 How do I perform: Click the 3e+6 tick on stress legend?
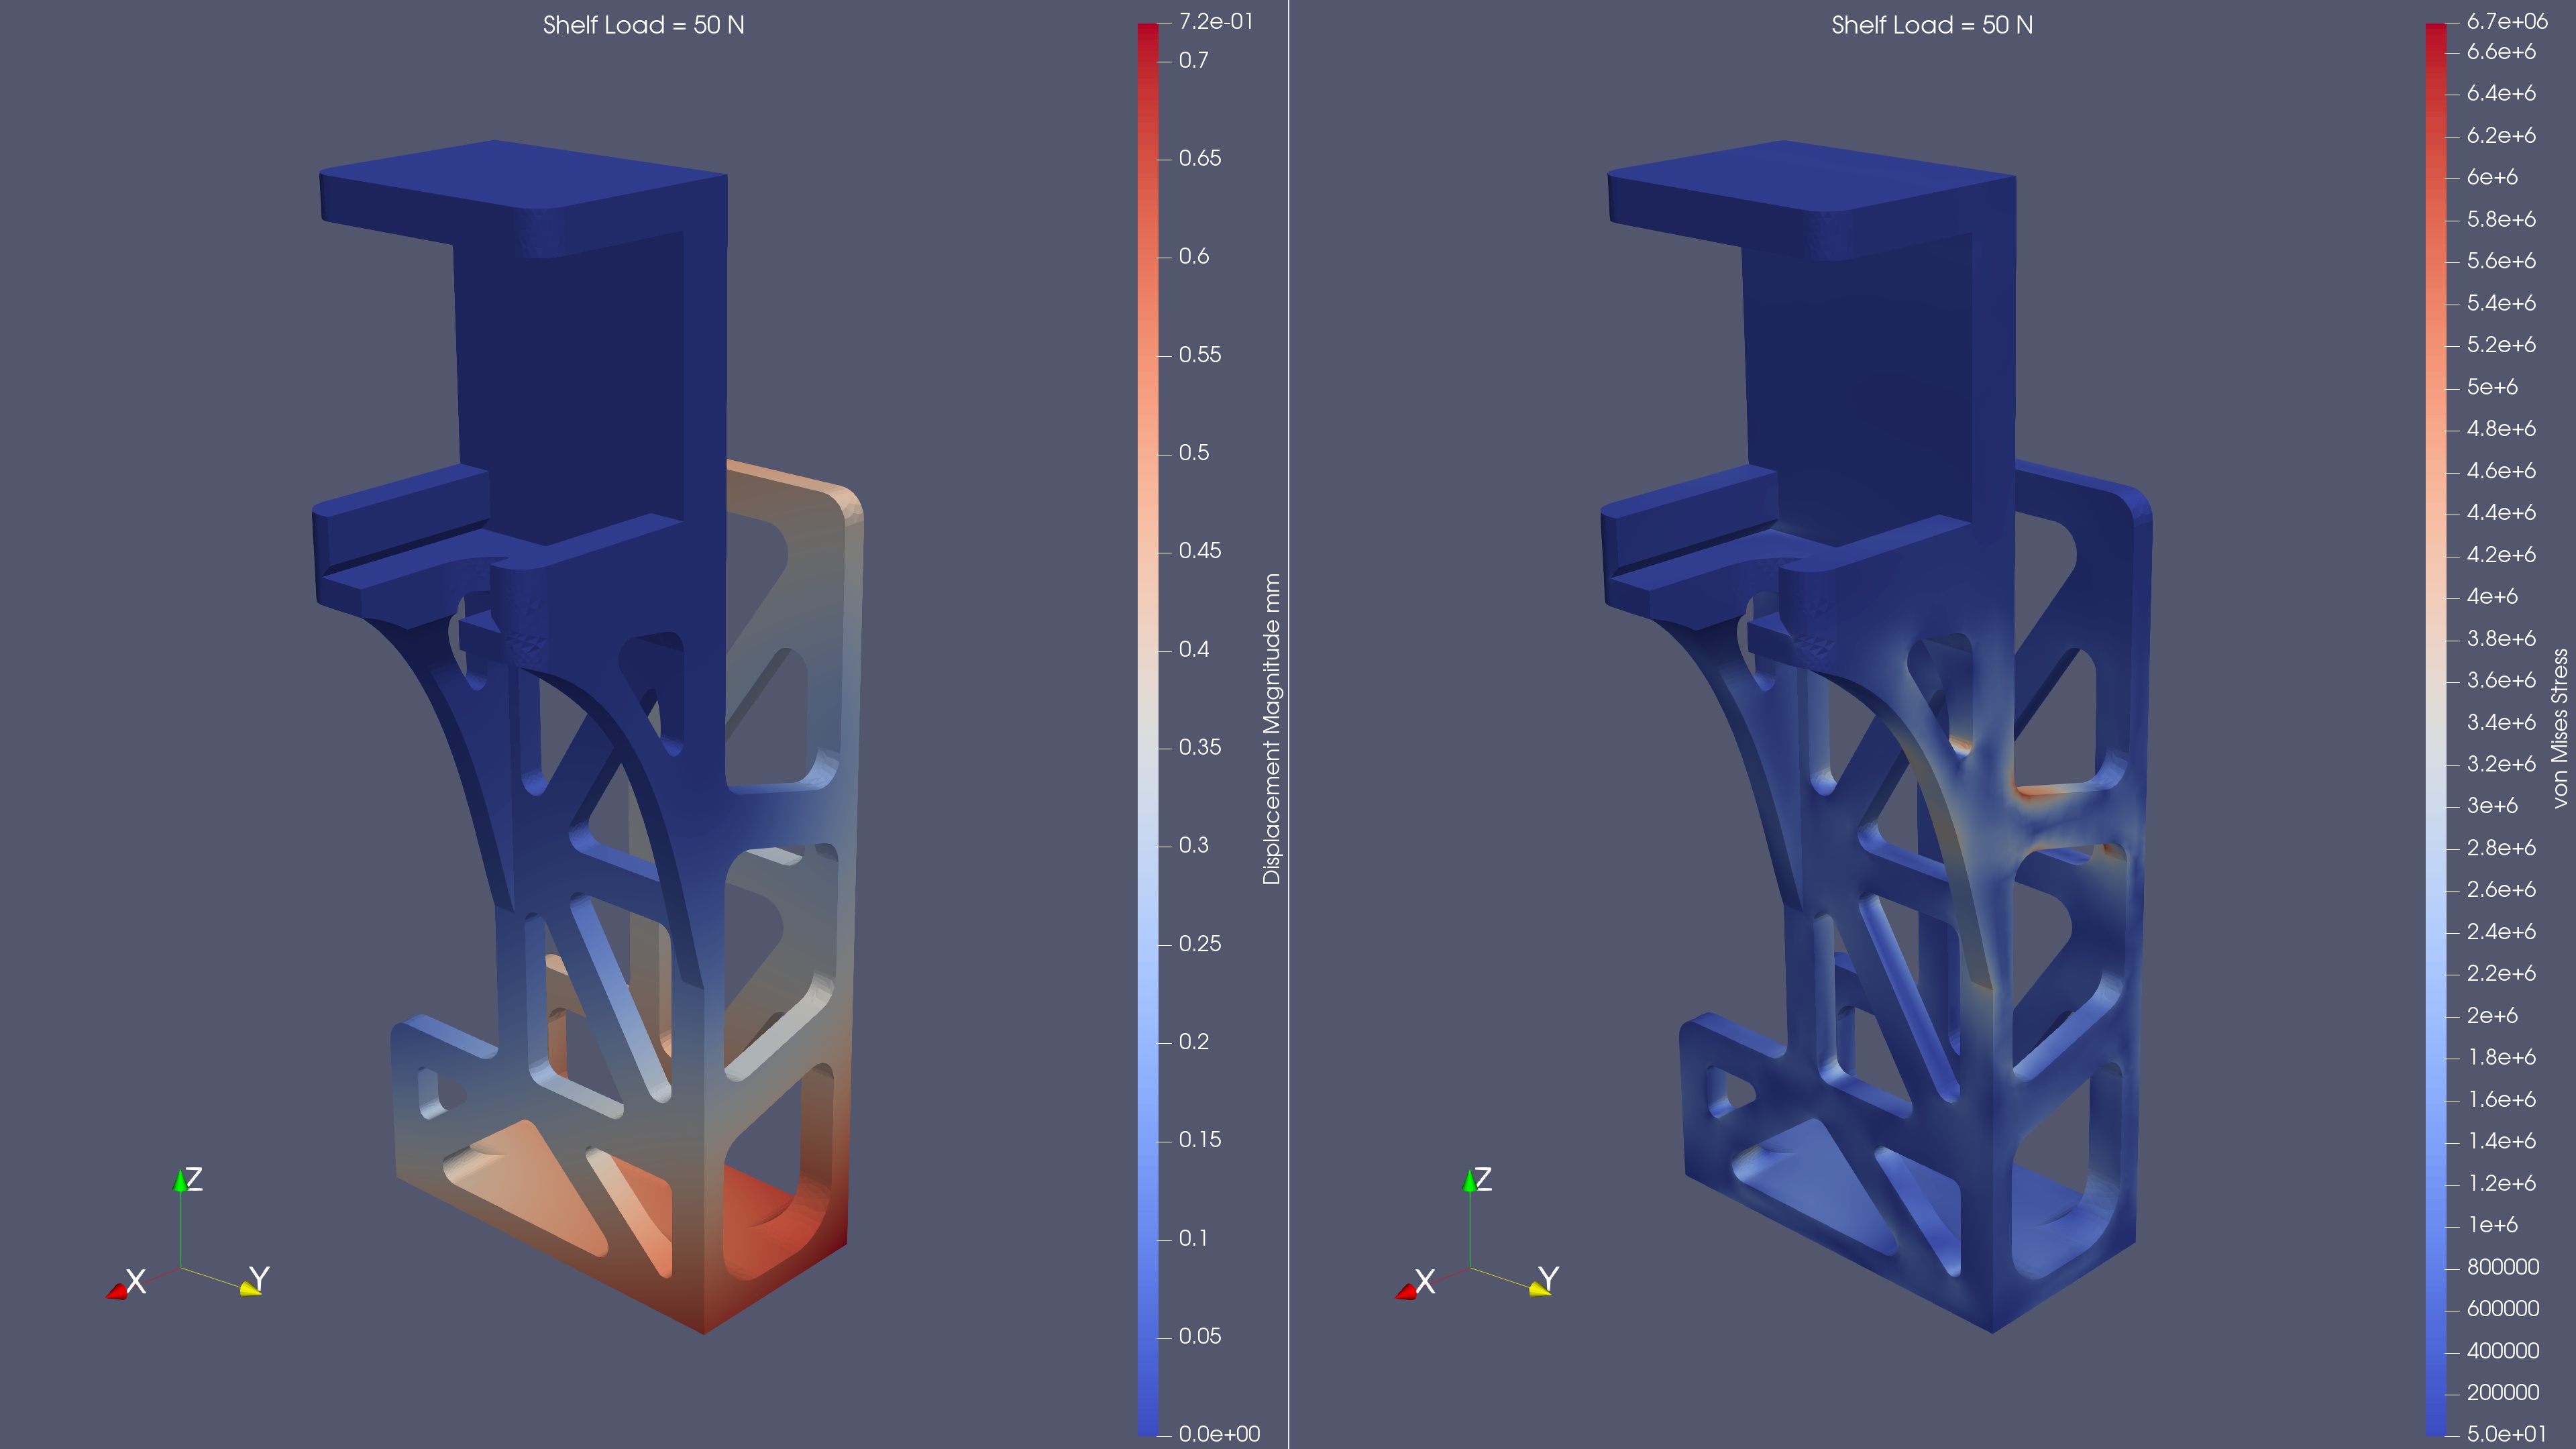point(2492,806)
